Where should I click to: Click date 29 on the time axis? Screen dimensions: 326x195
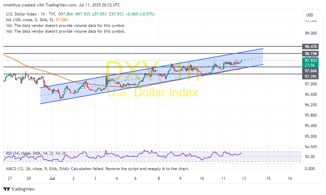pyautogui.click(x=29, y=179)
